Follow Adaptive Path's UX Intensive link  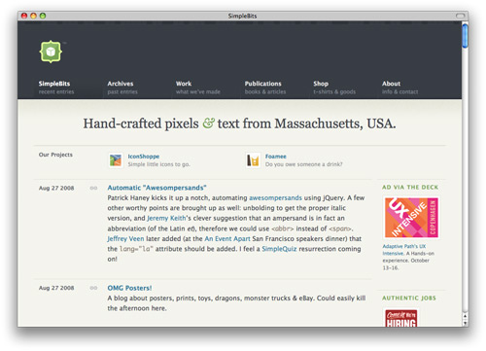pos(404,250)
